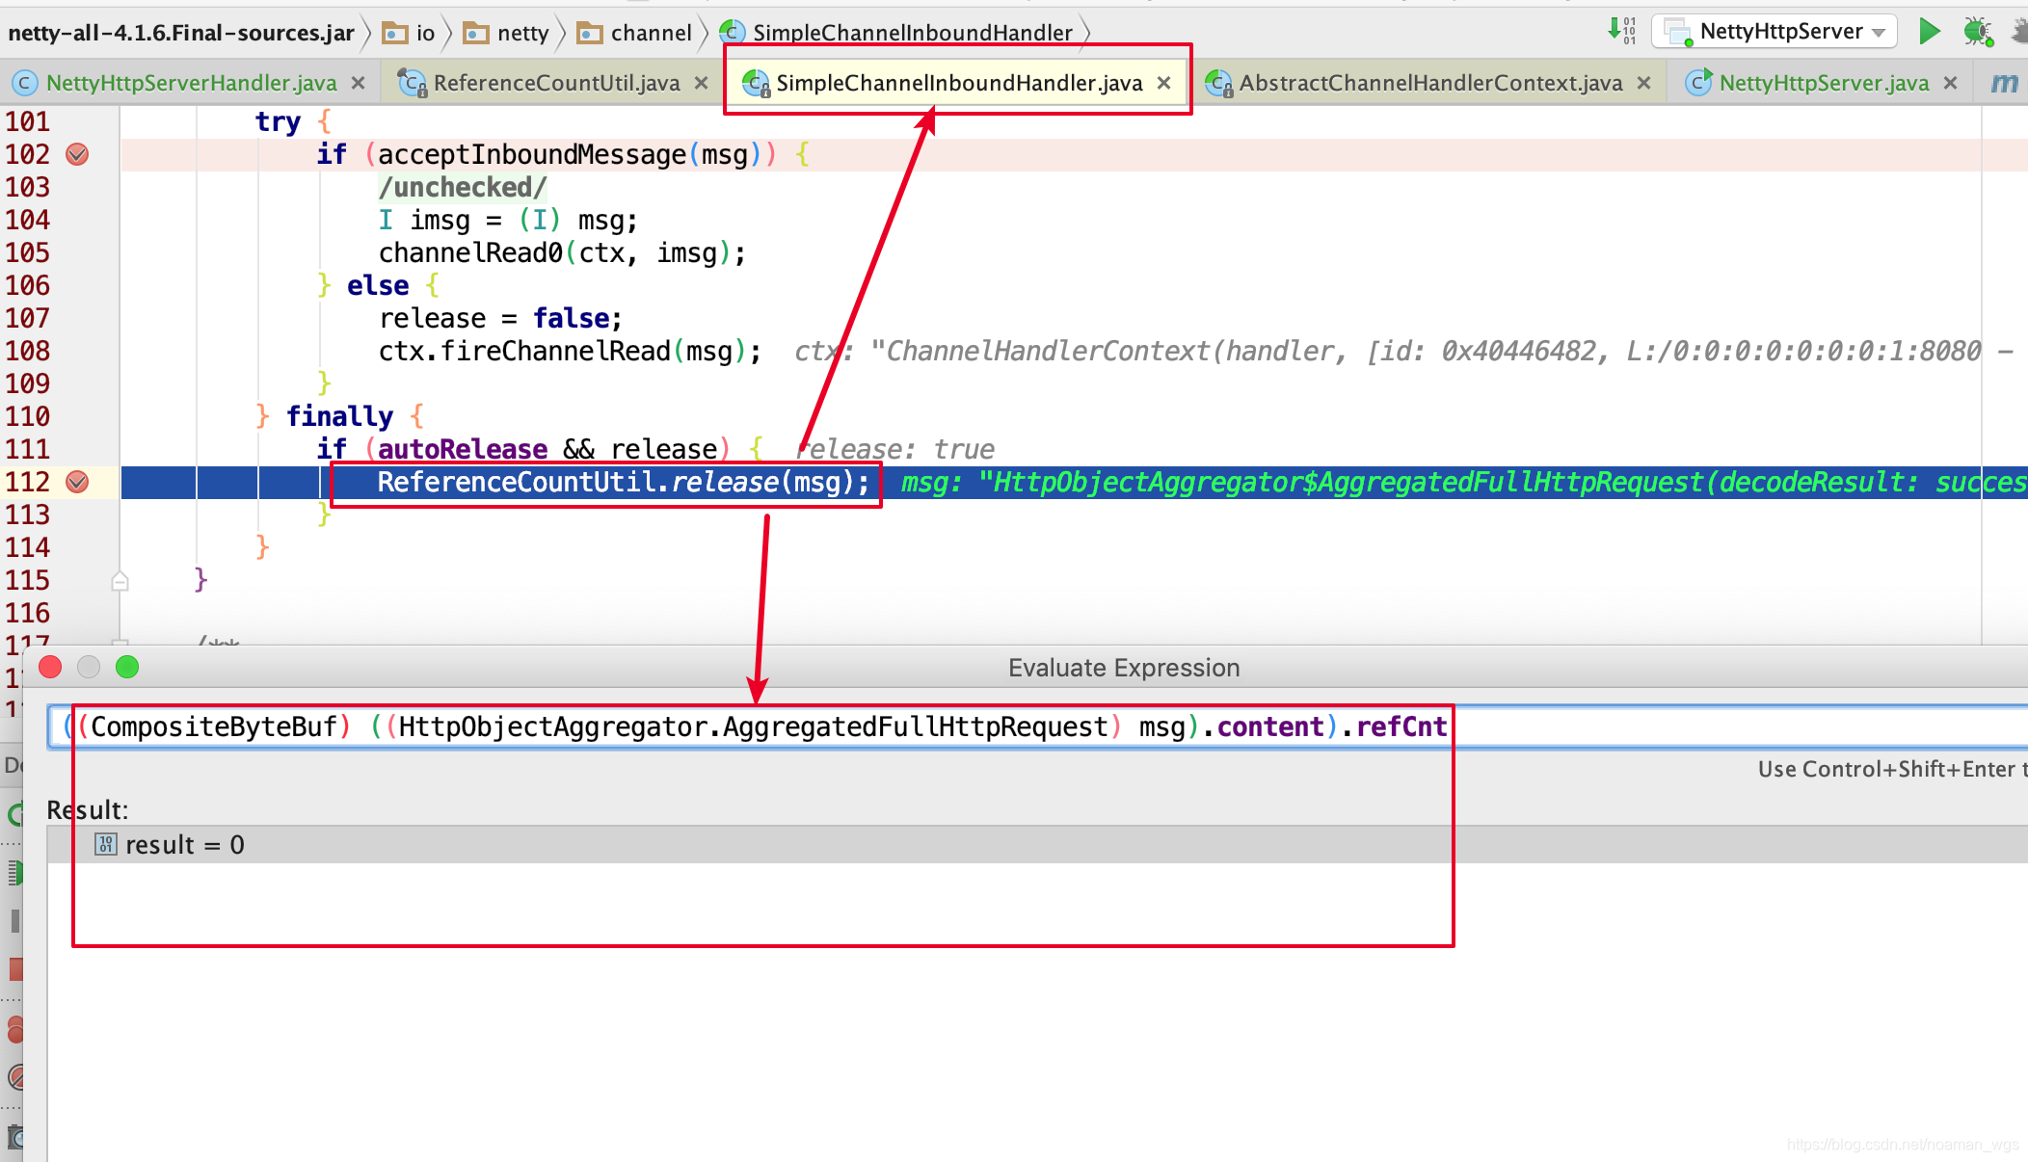
Task: Select the 'result = 0' row
Action: [1037, 845]
